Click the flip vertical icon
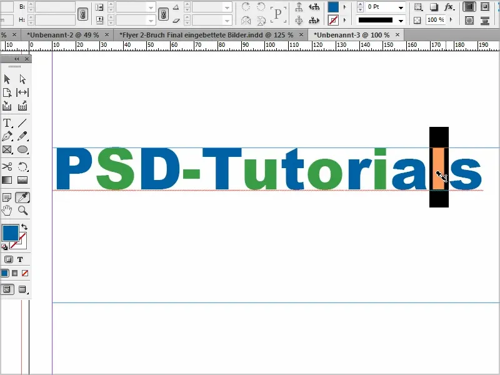 (x=261, y=21)
